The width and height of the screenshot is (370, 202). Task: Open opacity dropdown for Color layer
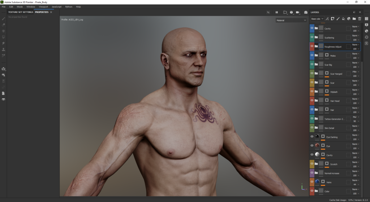click(356, 194)
